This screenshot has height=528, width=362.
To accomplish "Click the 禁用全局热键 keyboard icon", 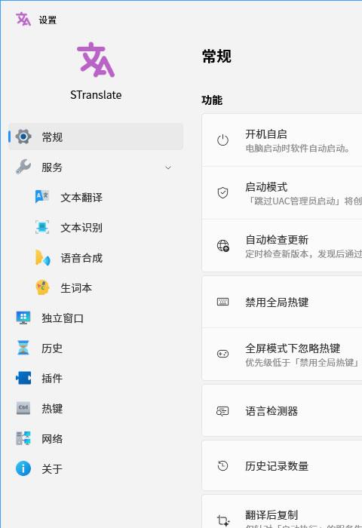I will 222,302.
